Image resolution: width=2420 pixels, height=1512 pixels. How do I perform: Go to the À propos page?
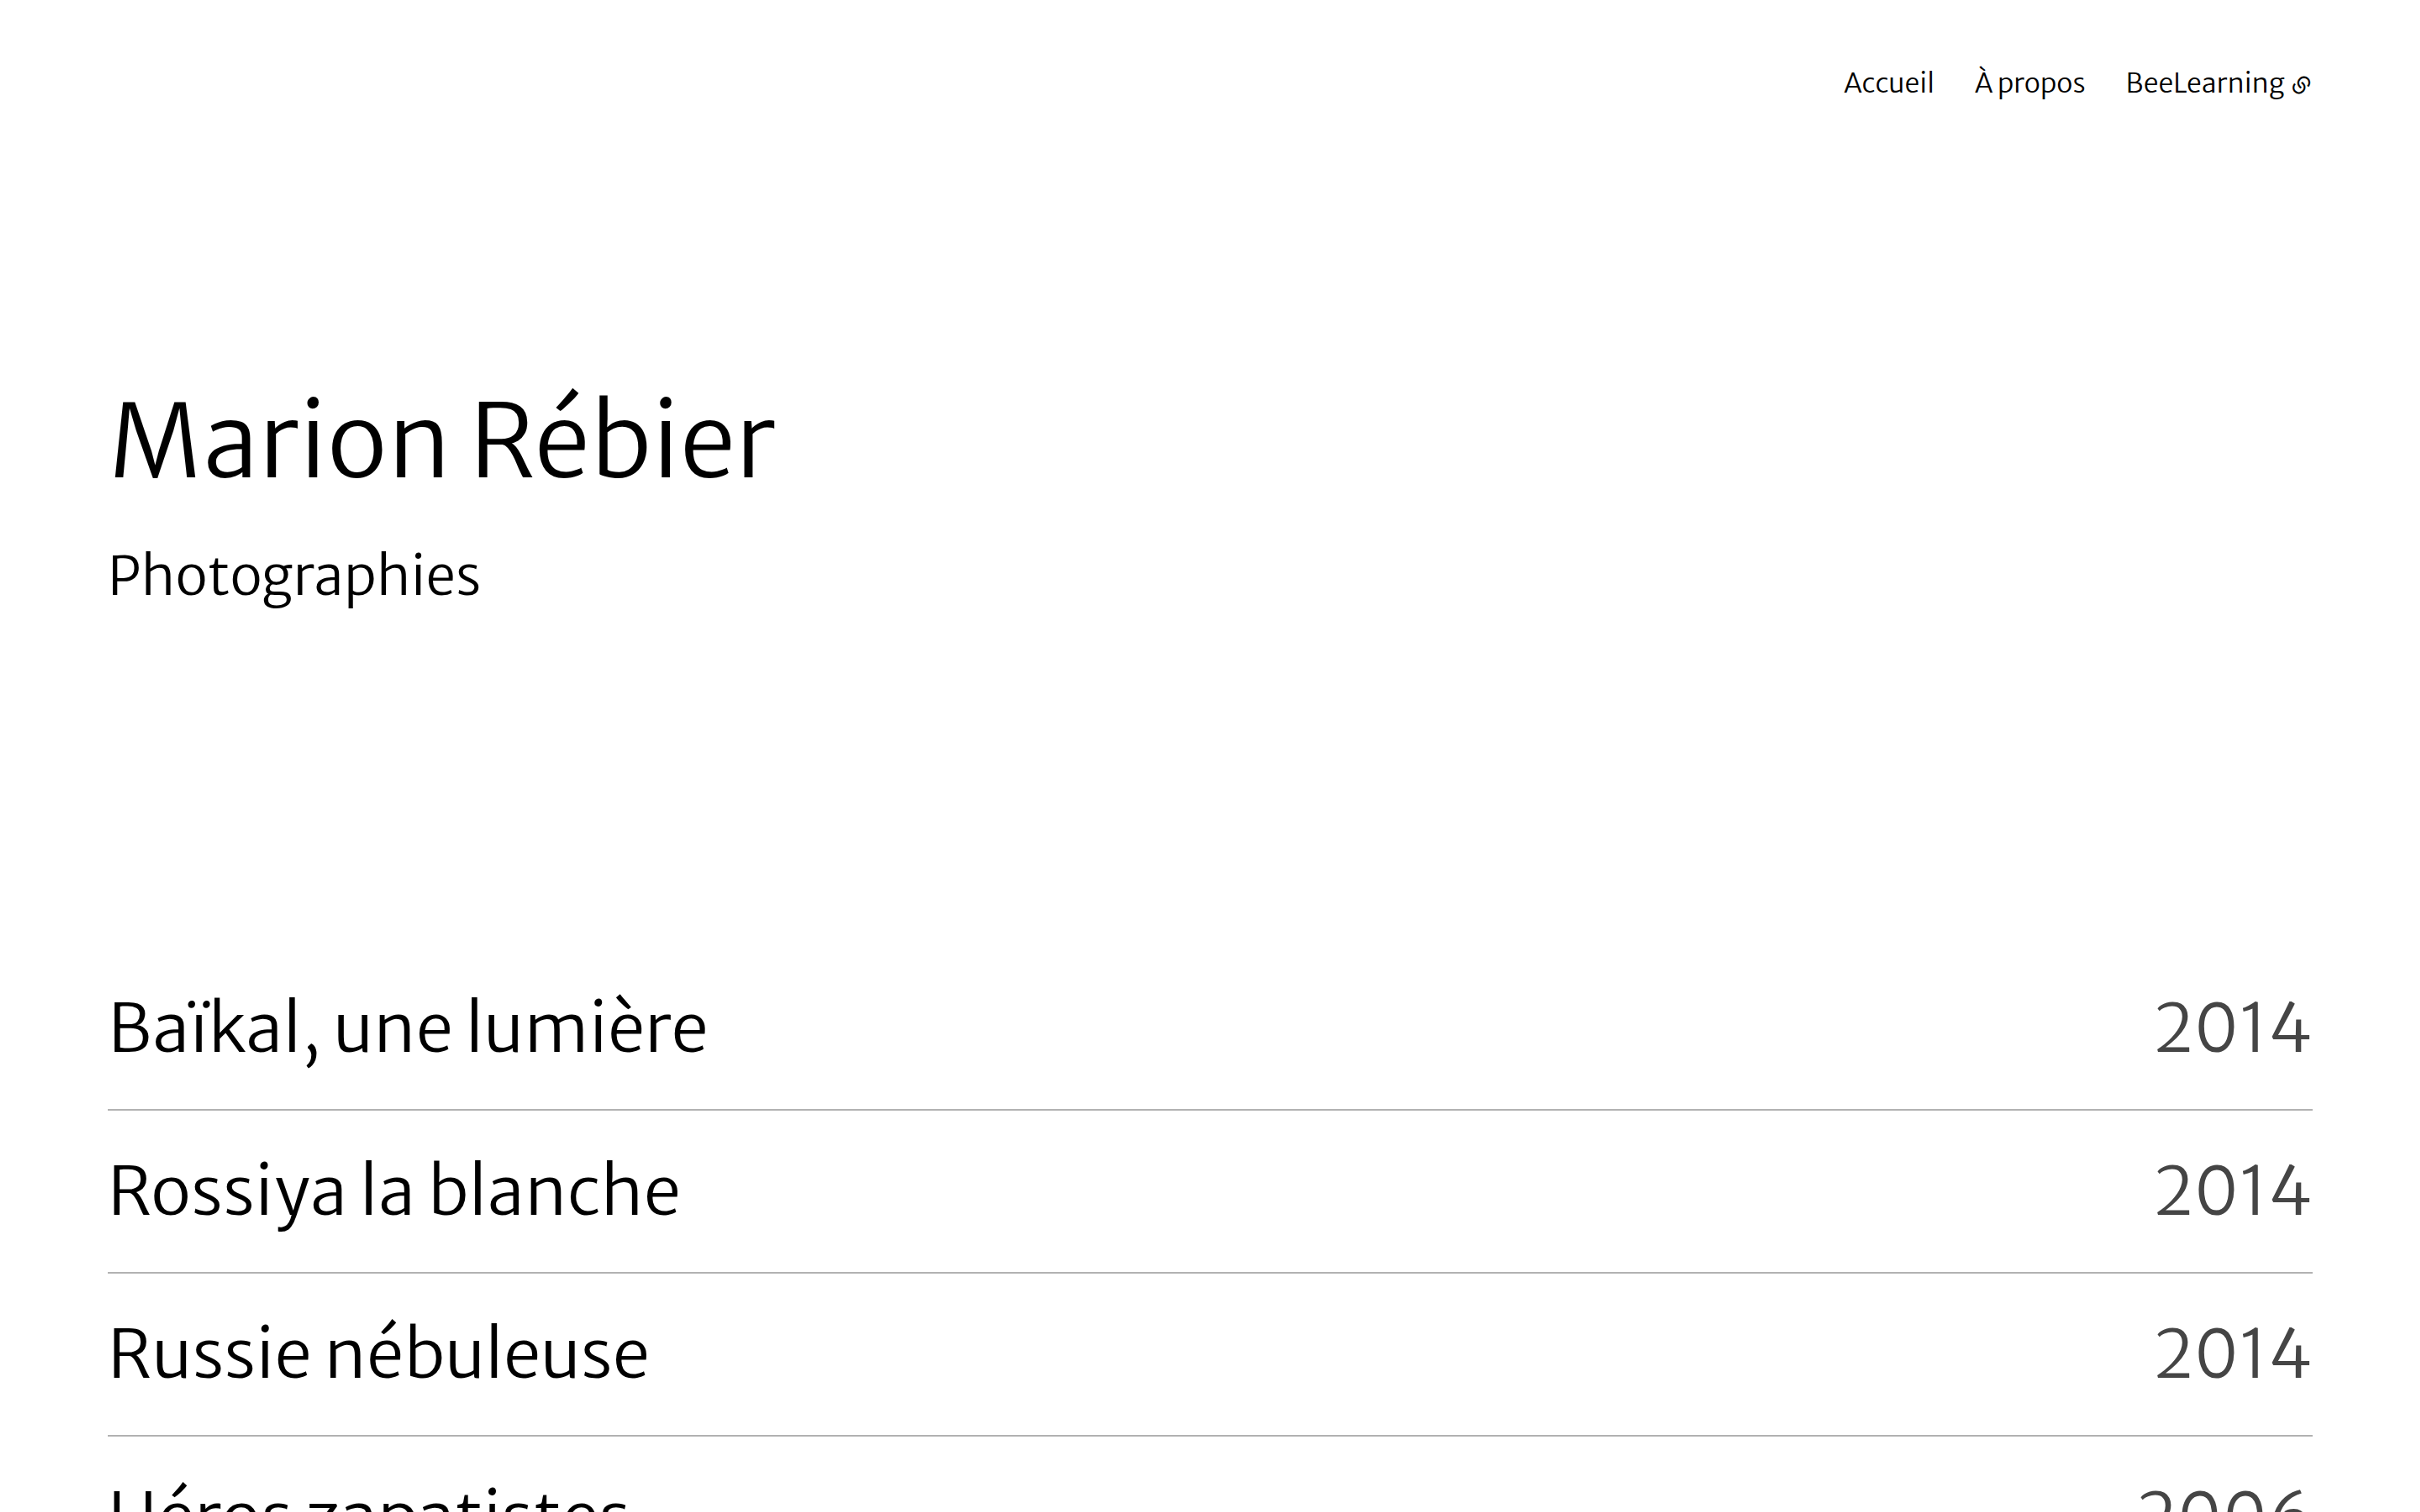[2029, 83]
